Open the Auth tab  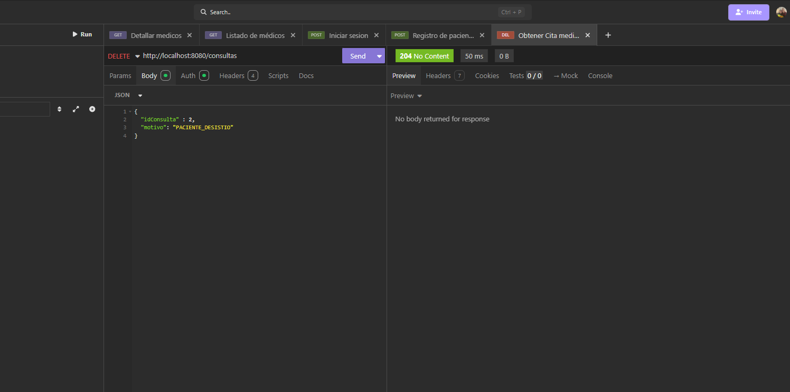[194, 75]
